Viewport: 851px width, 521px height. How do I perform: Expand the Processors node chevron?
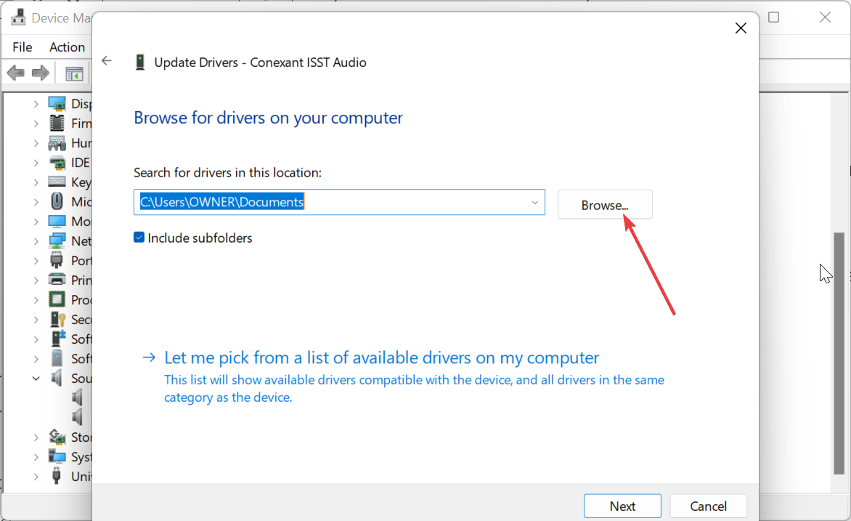36,299
